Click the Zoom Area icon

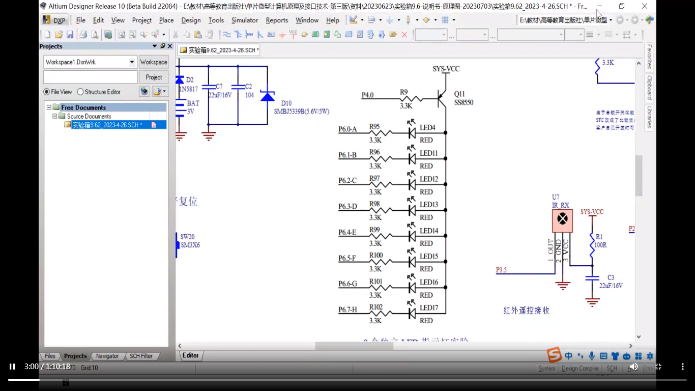coord(132,35)
